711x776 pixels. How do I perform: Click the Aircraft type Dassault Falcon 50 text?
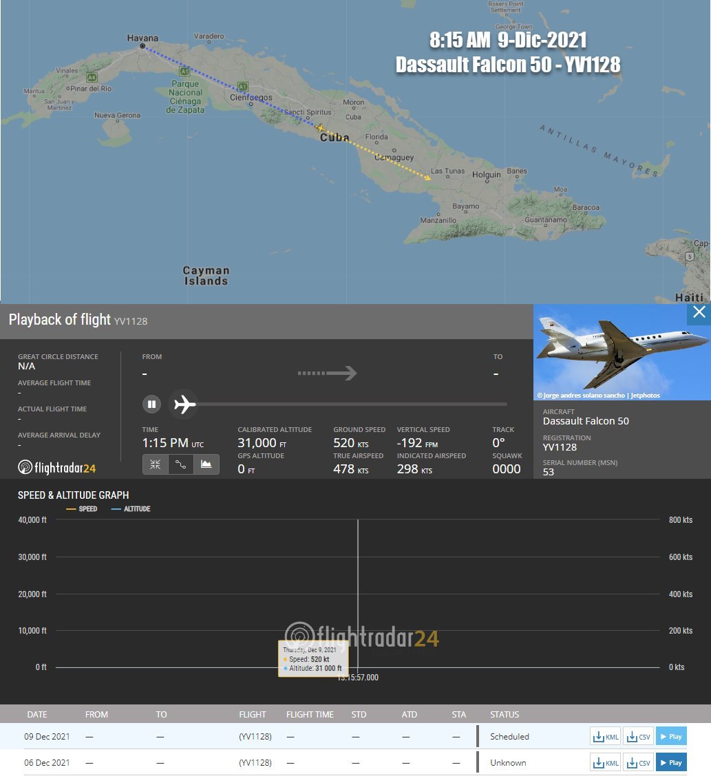click(586, 421)
